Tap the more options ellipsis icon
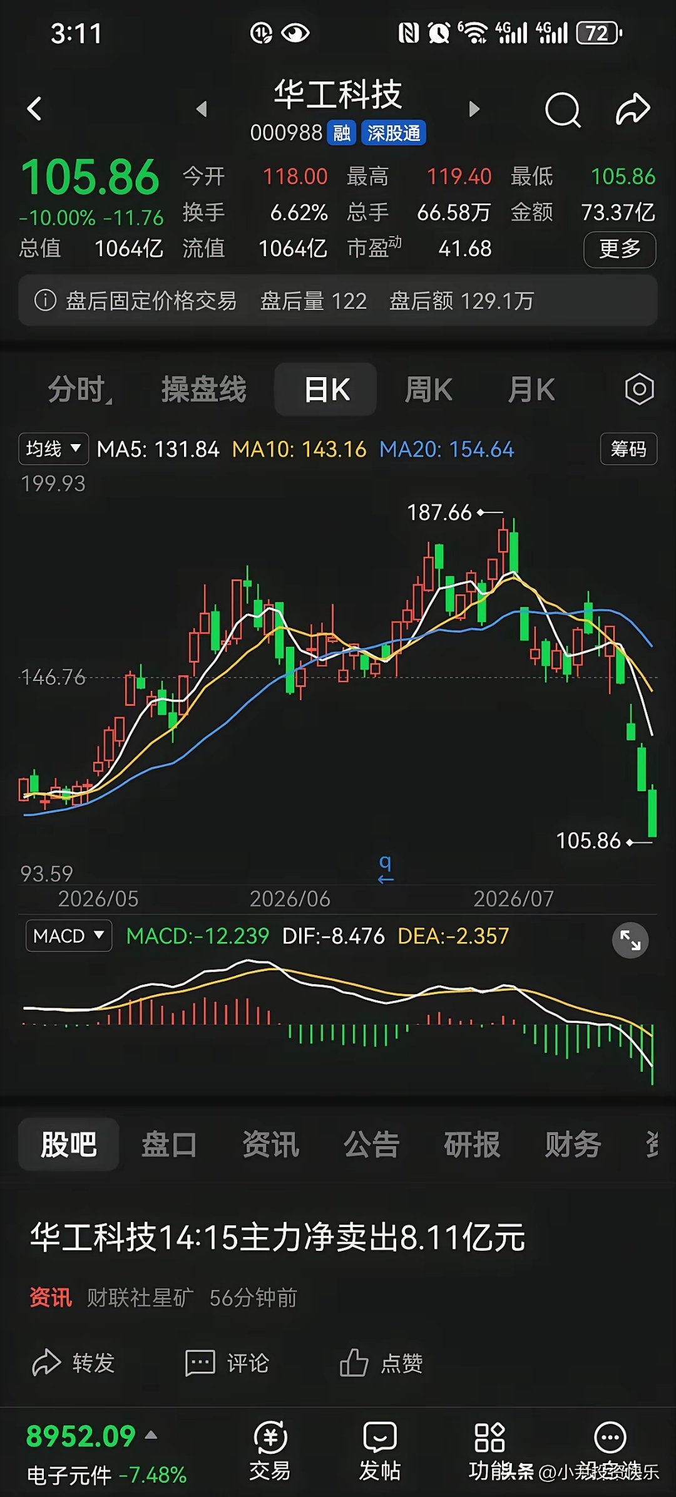This screenshot has width=676, height=1497. (x=610, y=1437)
